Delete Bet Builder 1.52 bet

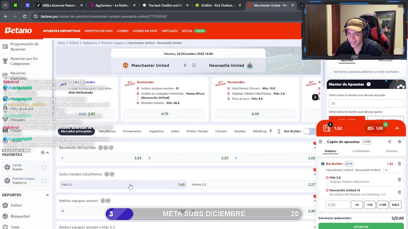click(x=399, y=164)
